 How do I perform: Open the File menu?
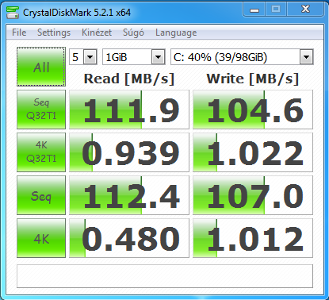click(19, 33)
